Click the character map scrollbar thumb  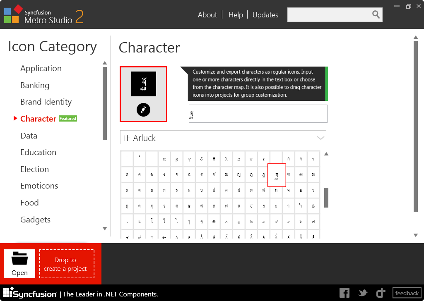point(326,198)
